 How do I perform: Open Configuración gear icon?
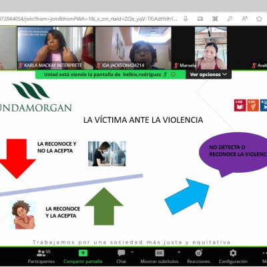tap(233, 253)
